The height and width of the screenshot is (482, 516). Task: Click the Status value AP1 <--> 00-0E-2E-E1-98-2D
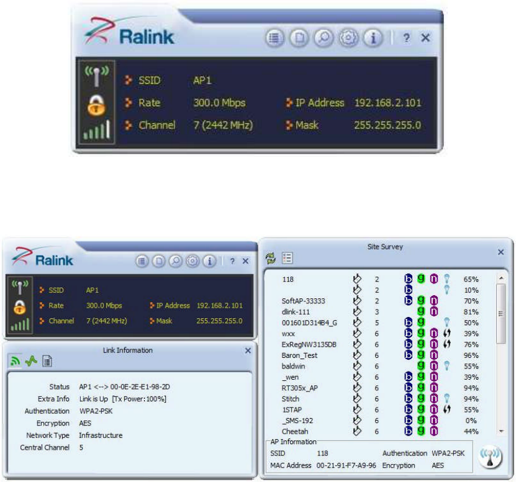click(125, 387)
